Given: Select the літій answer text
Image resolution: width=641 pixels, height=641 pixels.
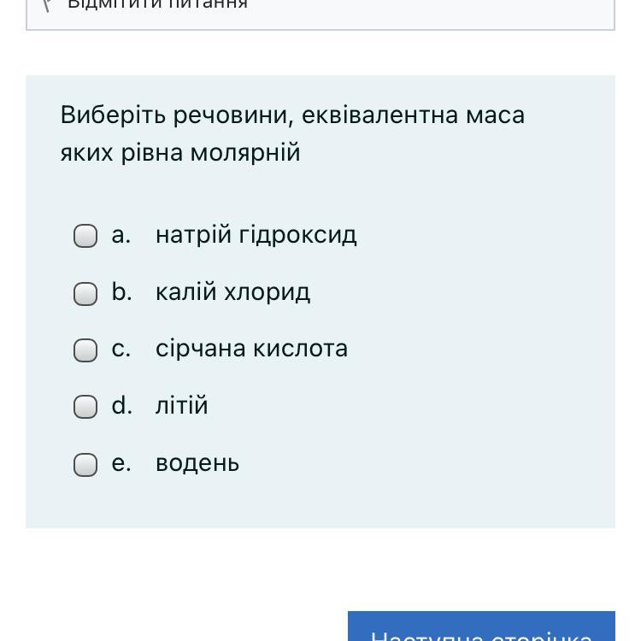Looking at the screenshot, I should [x=181, y=405].
